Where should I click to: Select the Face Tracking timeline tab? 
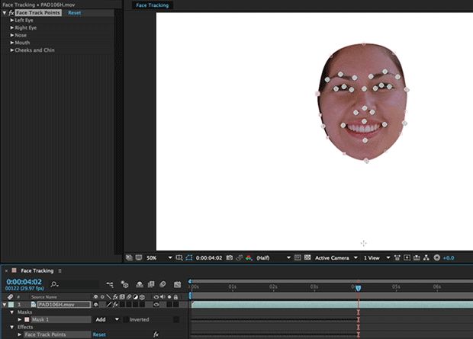coord(37,270)
